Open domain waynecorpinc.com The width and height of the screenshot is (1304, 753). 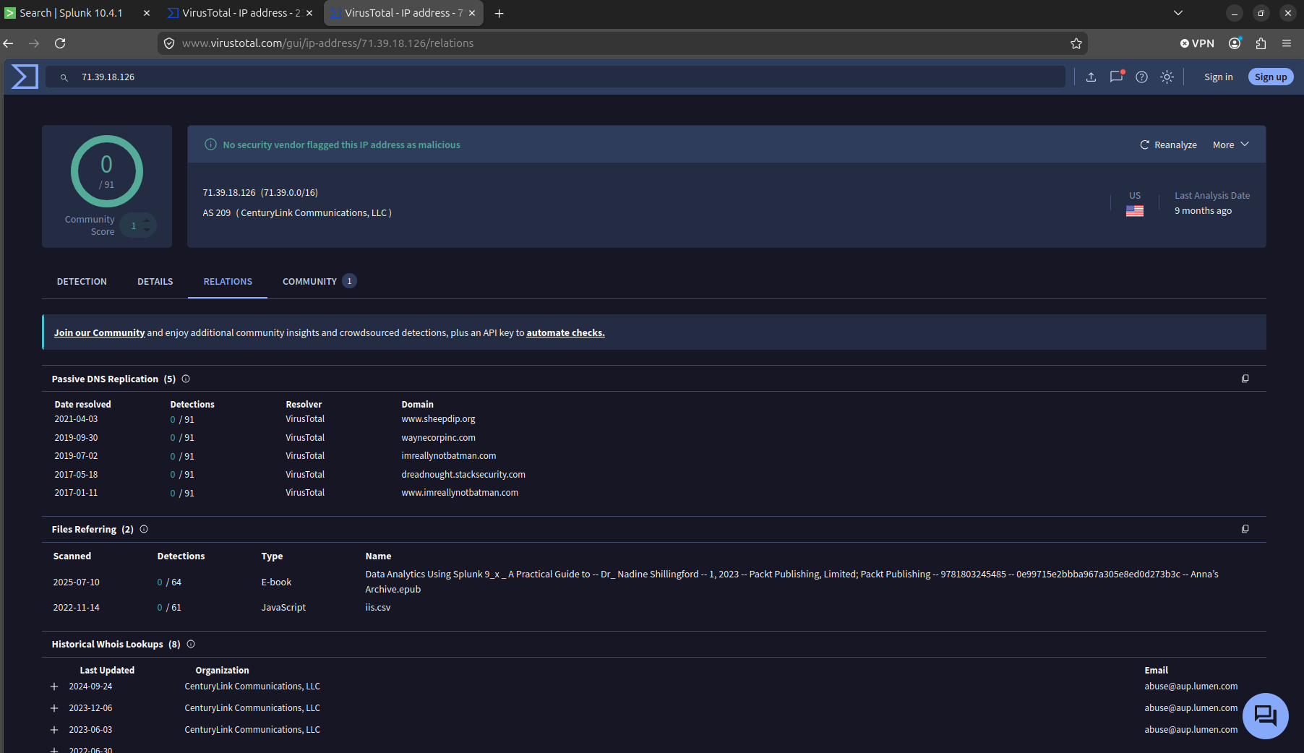(438, 438)
